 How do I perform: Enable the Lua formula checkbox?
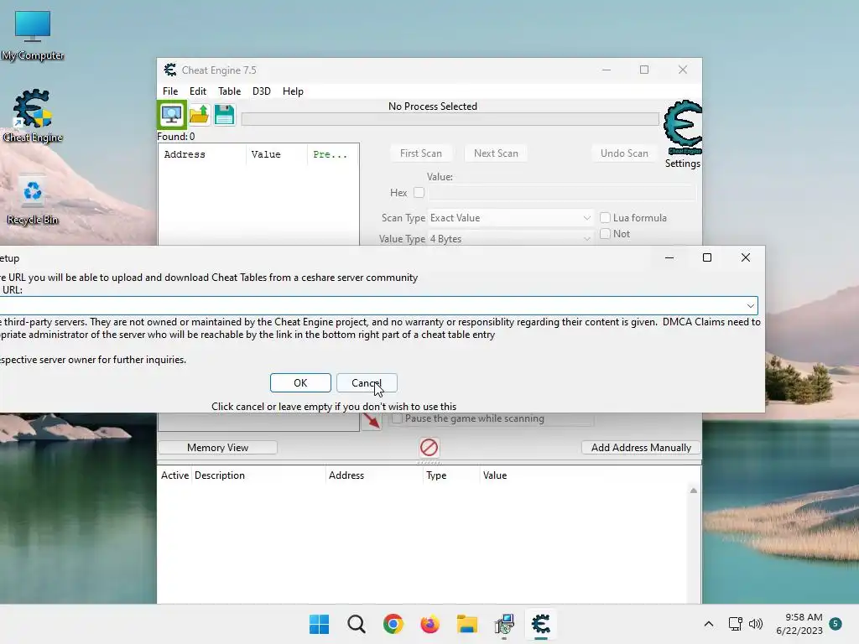(606, 217)
